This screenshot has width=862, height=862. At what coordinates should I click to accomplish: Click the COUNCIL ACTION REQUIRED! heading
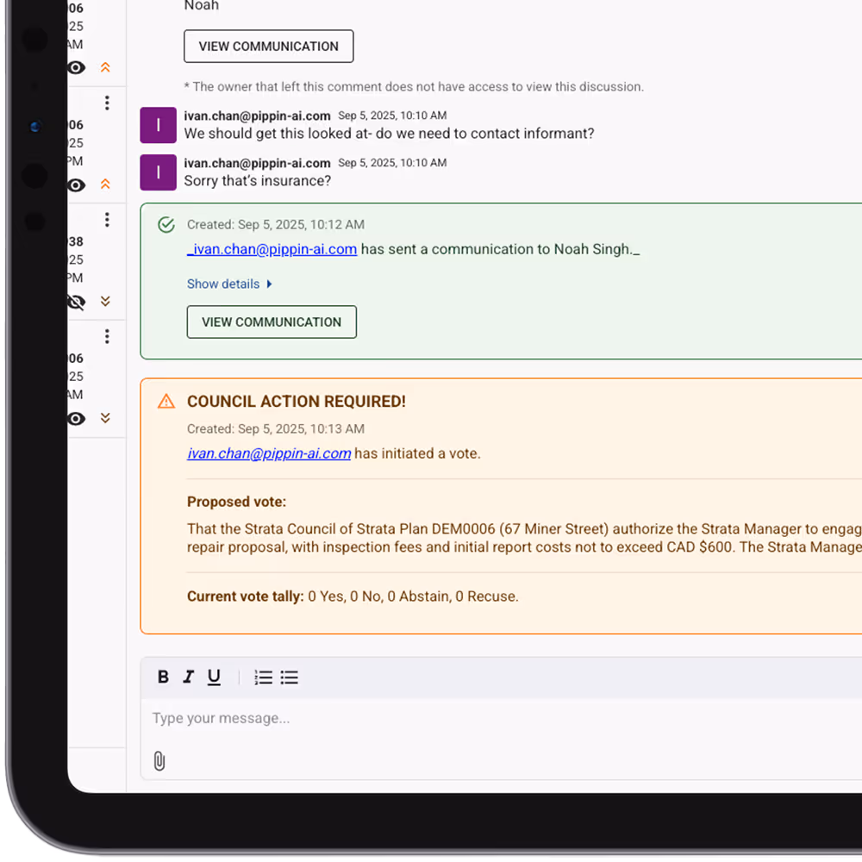pos(297,402)
